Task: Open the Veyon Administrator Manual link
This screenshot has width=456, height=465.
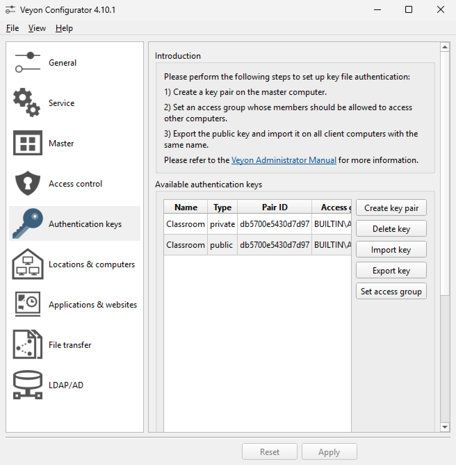Action: (284, 160)
